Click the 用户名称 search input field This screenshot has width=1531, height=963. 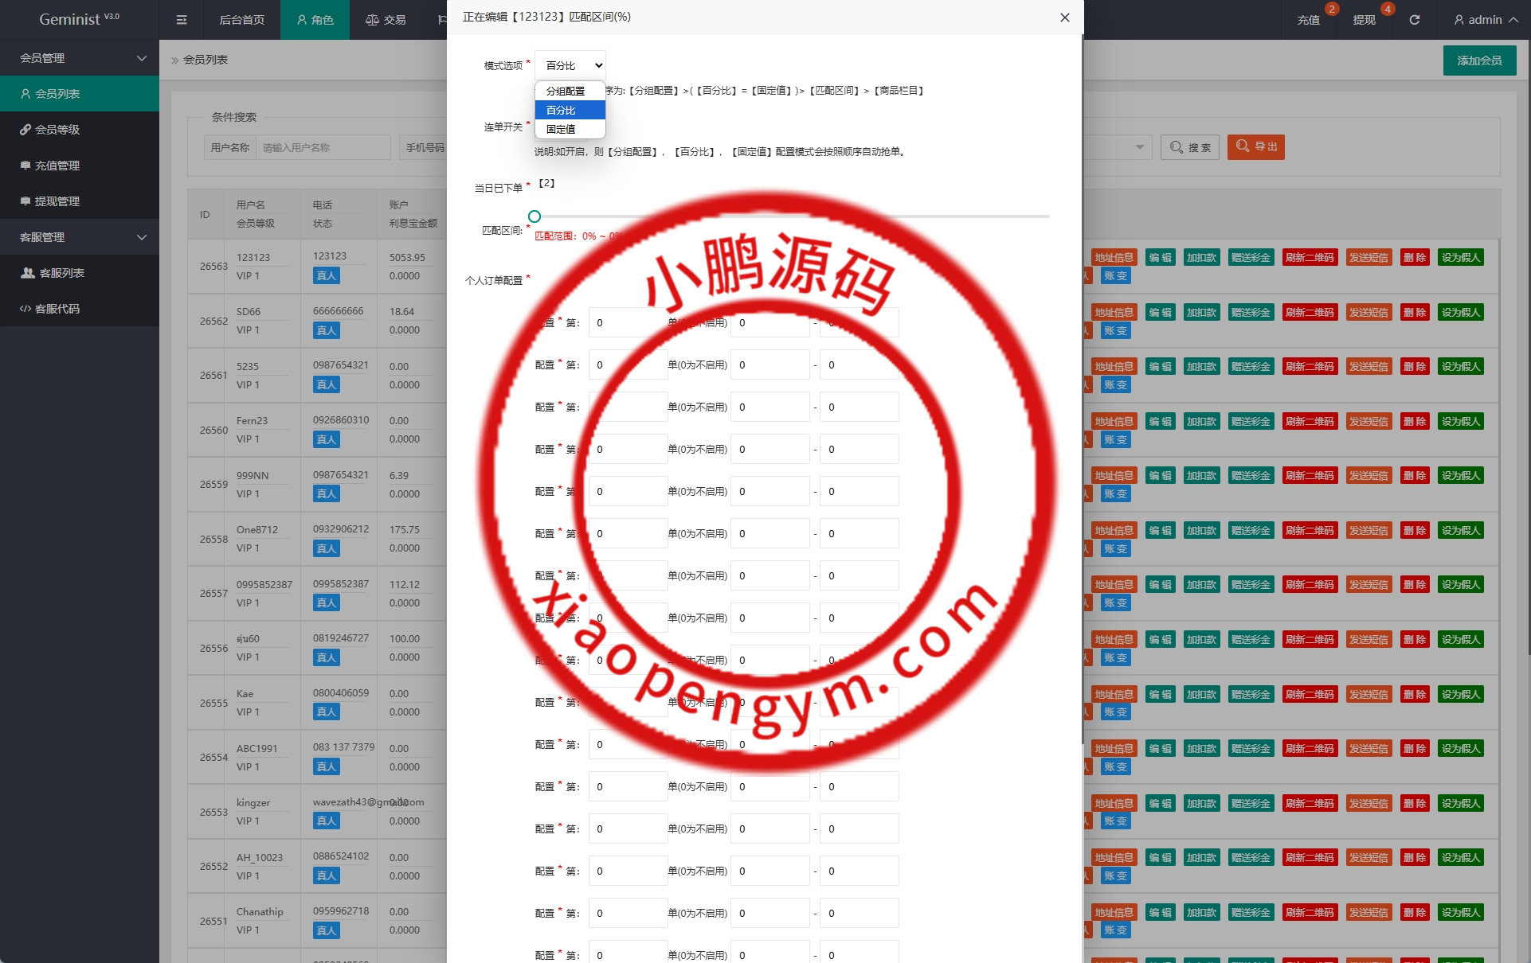pos(323,148)
